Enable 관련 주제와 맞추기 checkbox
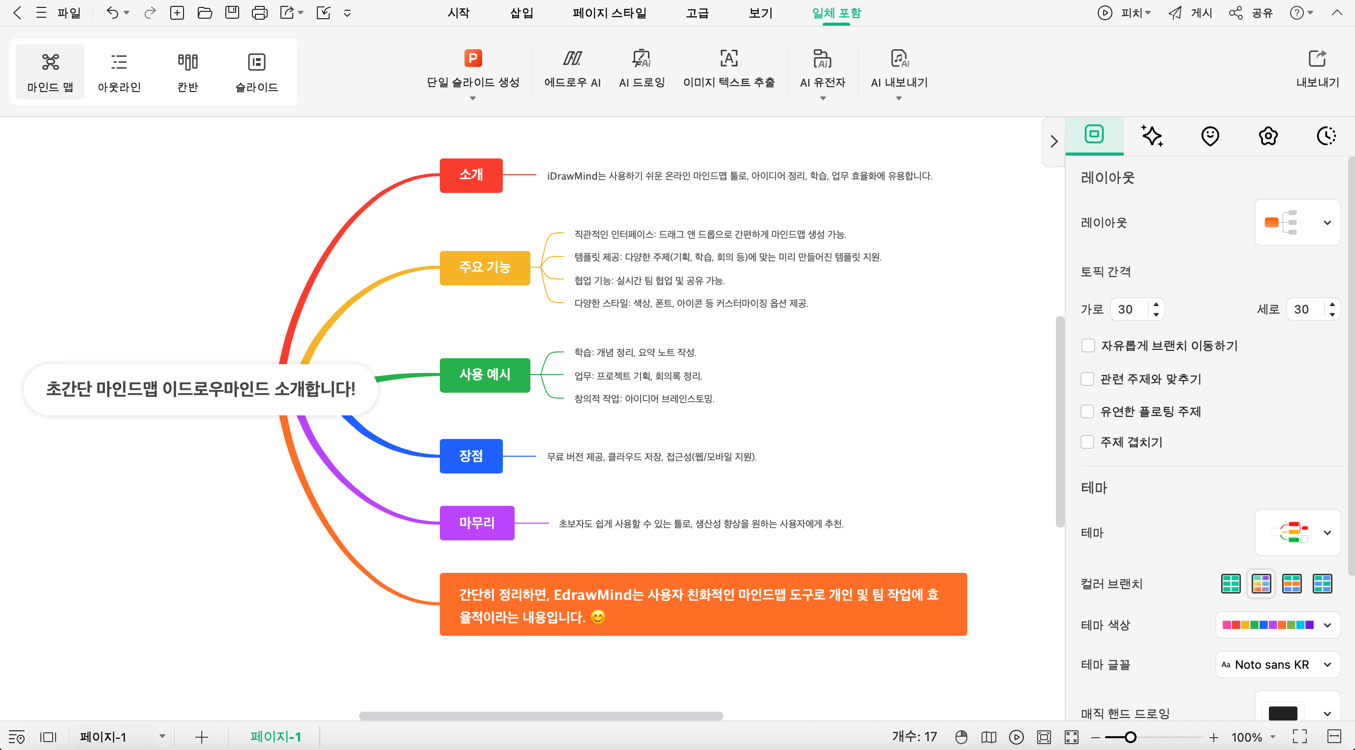The width and height of the screenshot is (1355, 750). [1088, 379]
